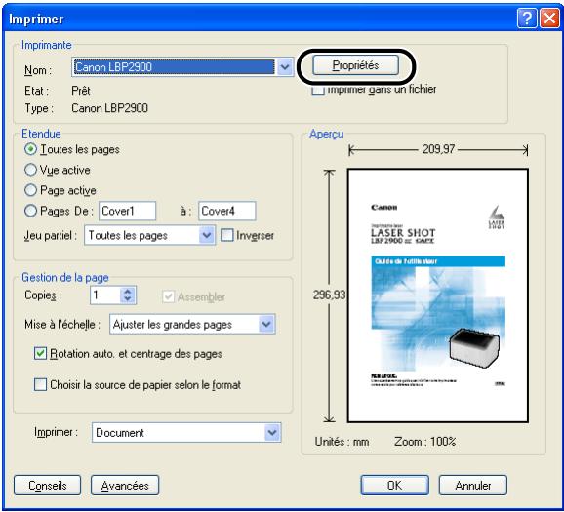This screenshot has width=564, height=512.
Task: Click the Unités : mm text
Action: pos(342,441)
